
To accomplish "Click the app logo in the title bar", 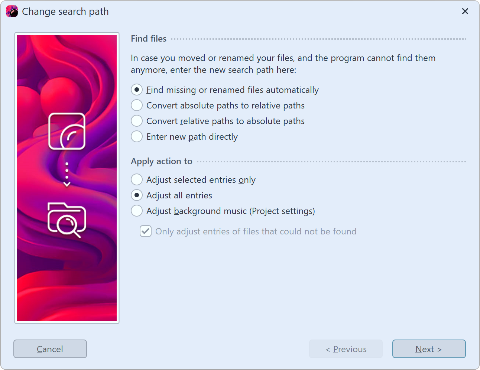I will point(12,12).
